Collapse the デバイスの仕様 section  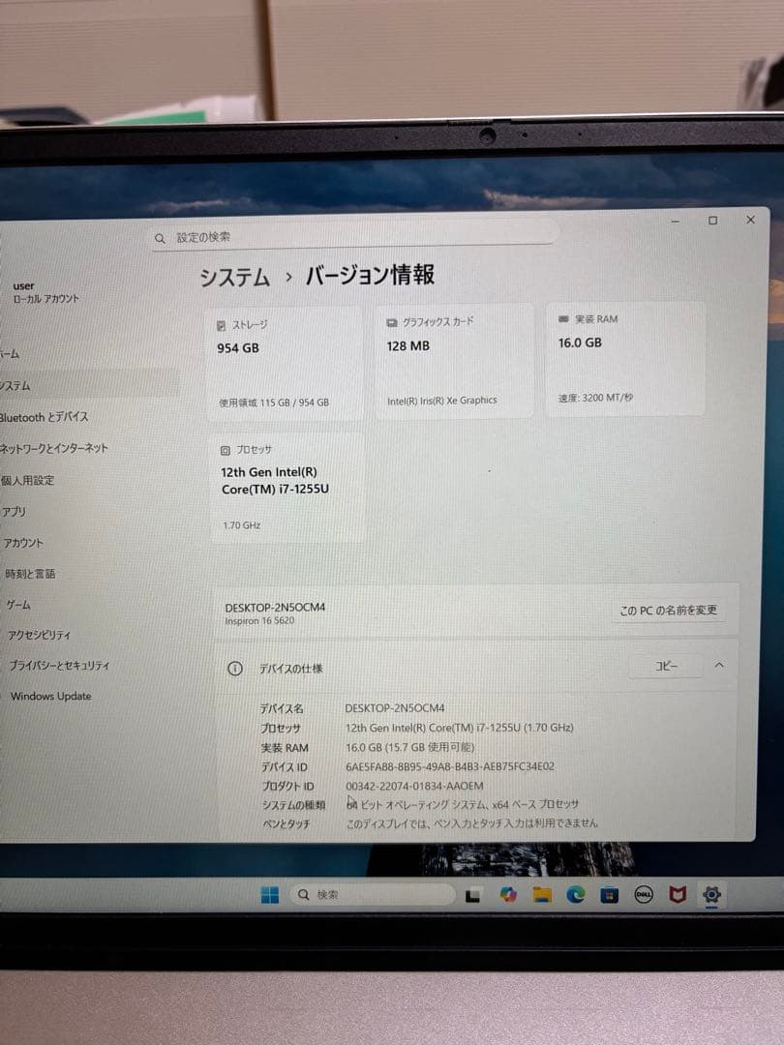pyautogui.click(x=717, y=667)
